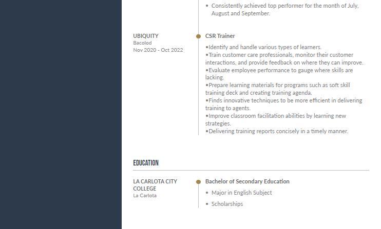Click the 'Delivering training reports concisely' line
Image resolution: width=381 pixels, height=229 pixels.
277,131
